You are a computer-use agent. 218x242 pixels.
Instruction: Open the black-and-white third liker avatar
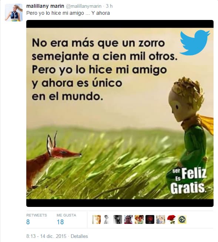(x=117, y=219)
